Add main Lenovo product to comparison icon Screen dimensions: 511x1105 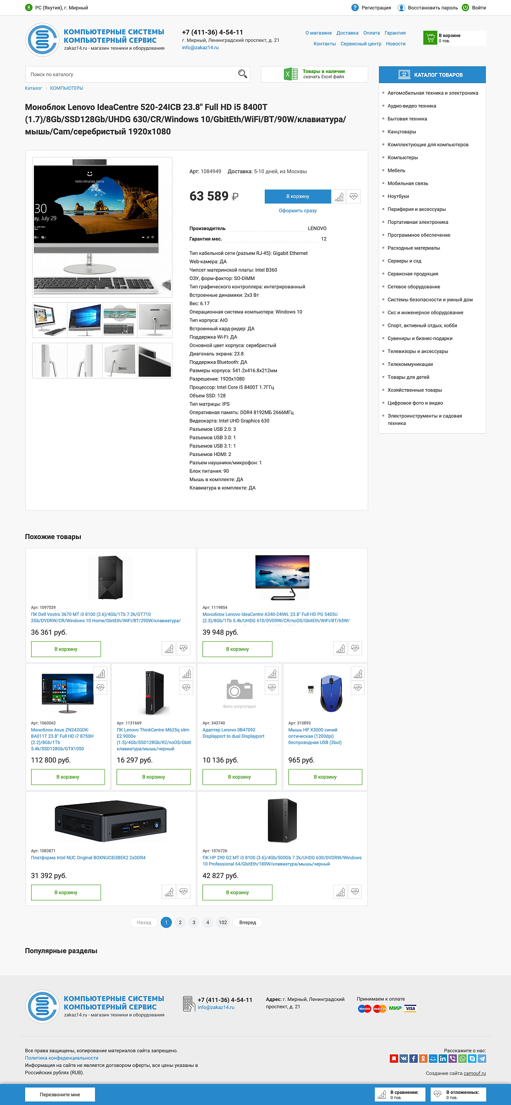click(339, 196)
